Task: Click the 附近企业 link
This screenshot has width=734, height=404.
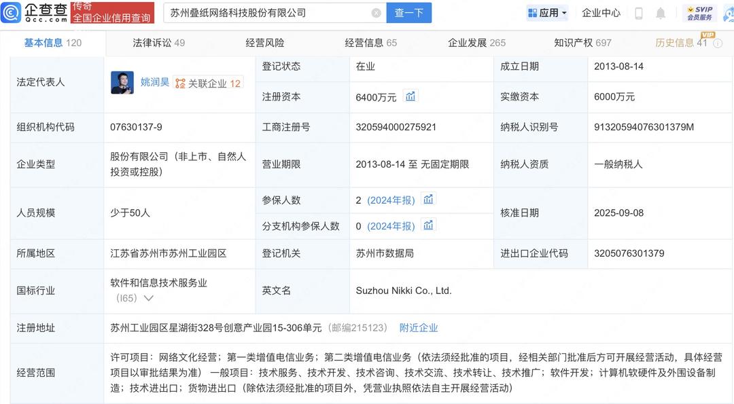Action: [x=419, y=328]
